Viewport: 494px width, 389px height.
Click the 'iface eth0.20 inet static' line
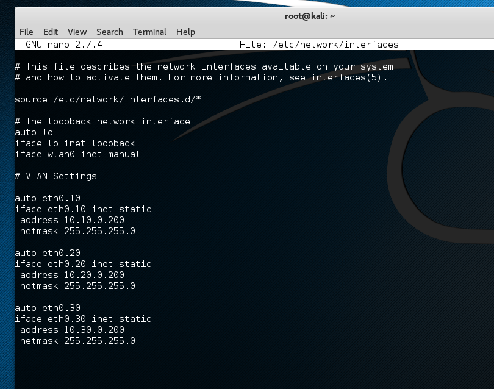pyautogui.click(x=83, y=264)
